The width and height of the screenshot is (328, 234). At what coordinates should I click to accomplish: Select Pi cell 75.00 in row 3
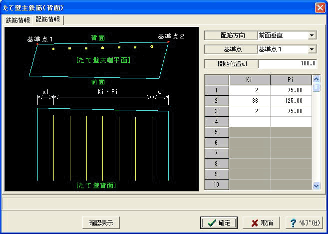coord(291,111)
